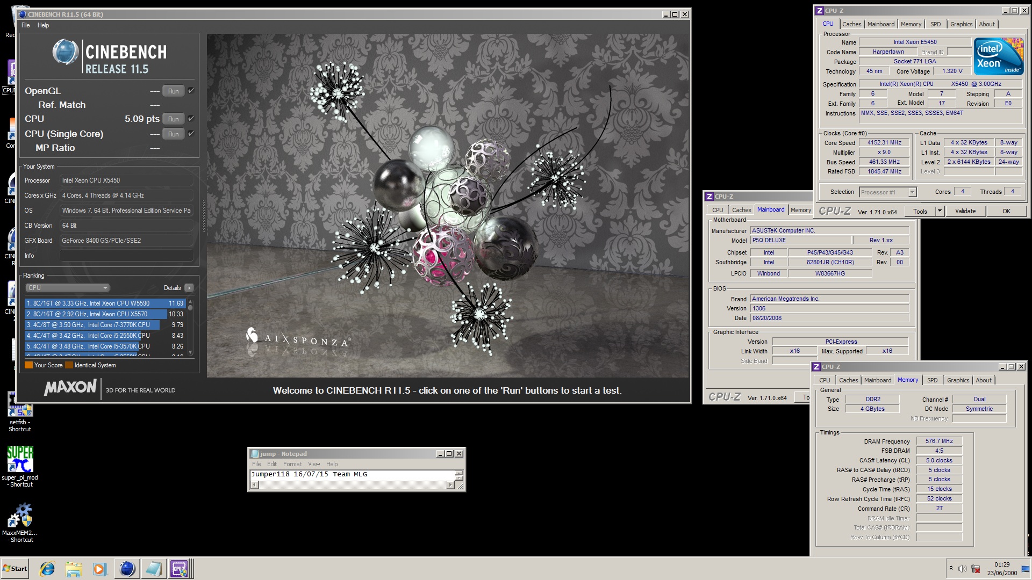Screen dimensions: 1032x580
Task: Click the Tools button in CPU-Z
Action: (x=920, y=211)
